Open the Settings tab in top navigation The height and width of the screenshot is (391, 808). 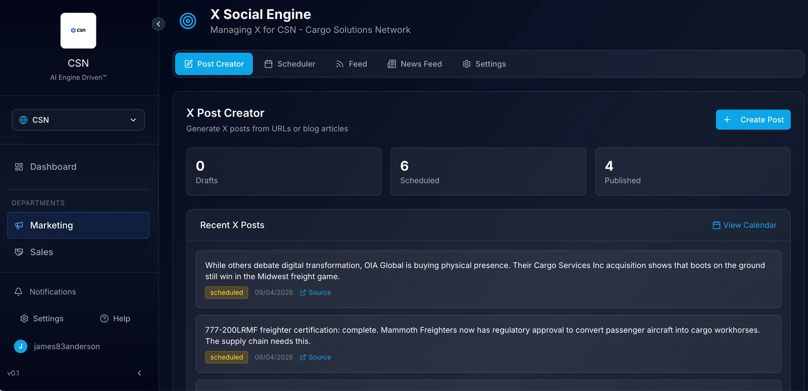point(484,64)
